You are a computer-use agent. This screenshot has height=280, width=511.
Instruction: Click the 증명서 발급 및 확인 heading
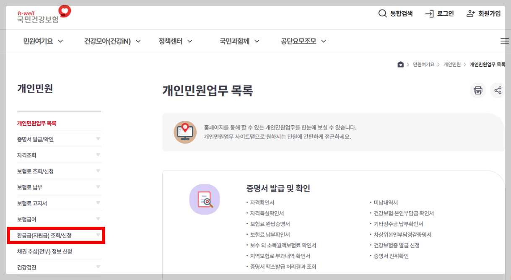point(278,189)
